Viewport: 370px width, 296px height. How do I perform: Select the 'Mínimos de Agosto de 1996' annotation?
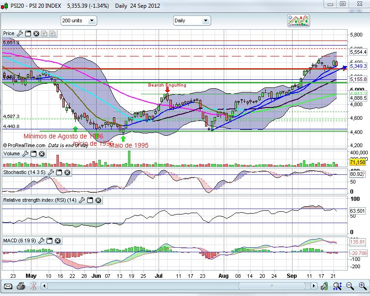click(63, 136)
